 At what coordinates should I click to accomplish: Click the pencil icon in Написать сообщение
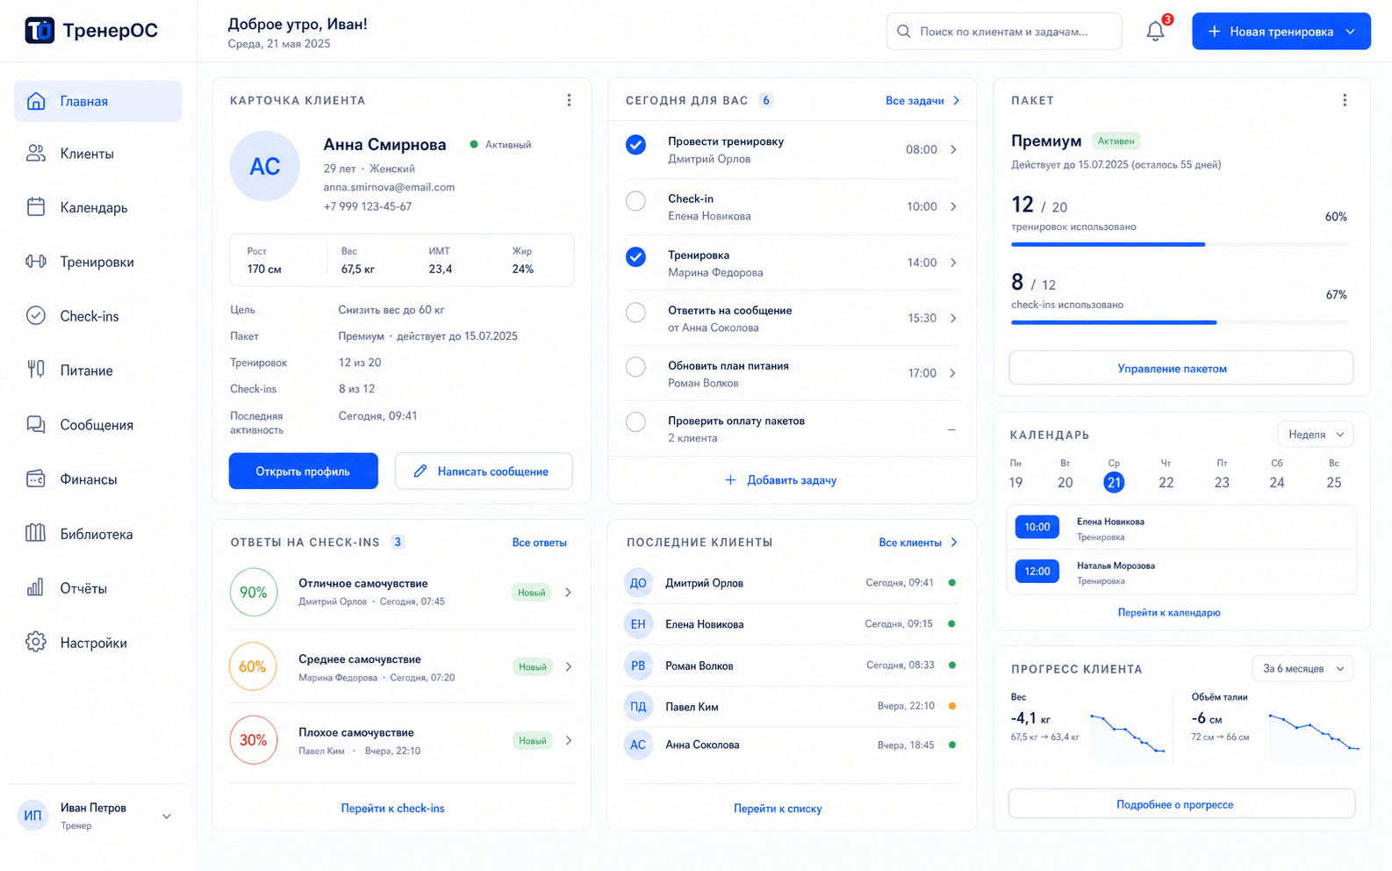420,471
